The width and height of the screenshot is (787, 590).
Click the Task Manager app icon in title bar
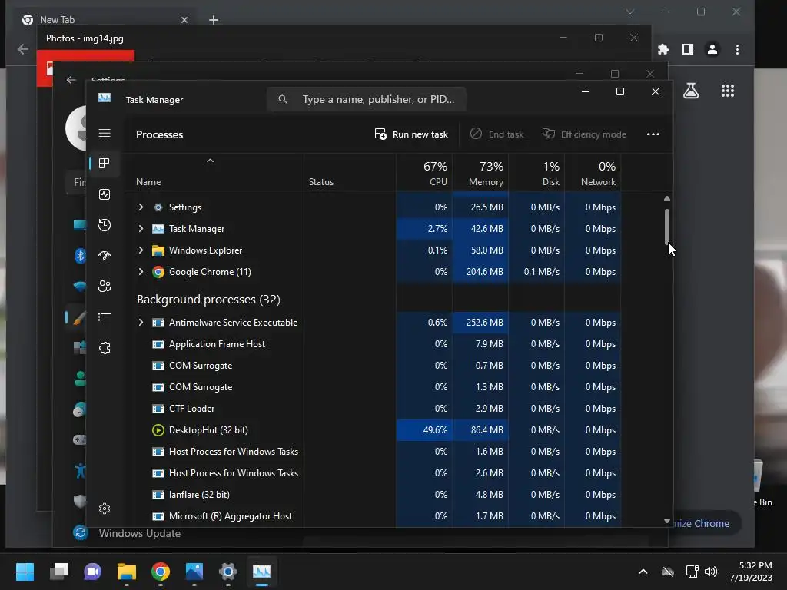105,98
